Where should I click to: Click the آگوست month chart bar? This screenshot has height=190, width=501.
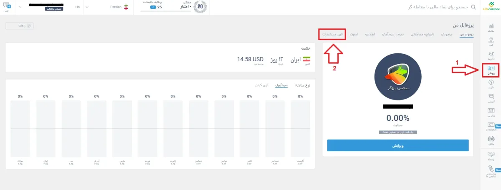pyautogui.click(x=300, y=128)
